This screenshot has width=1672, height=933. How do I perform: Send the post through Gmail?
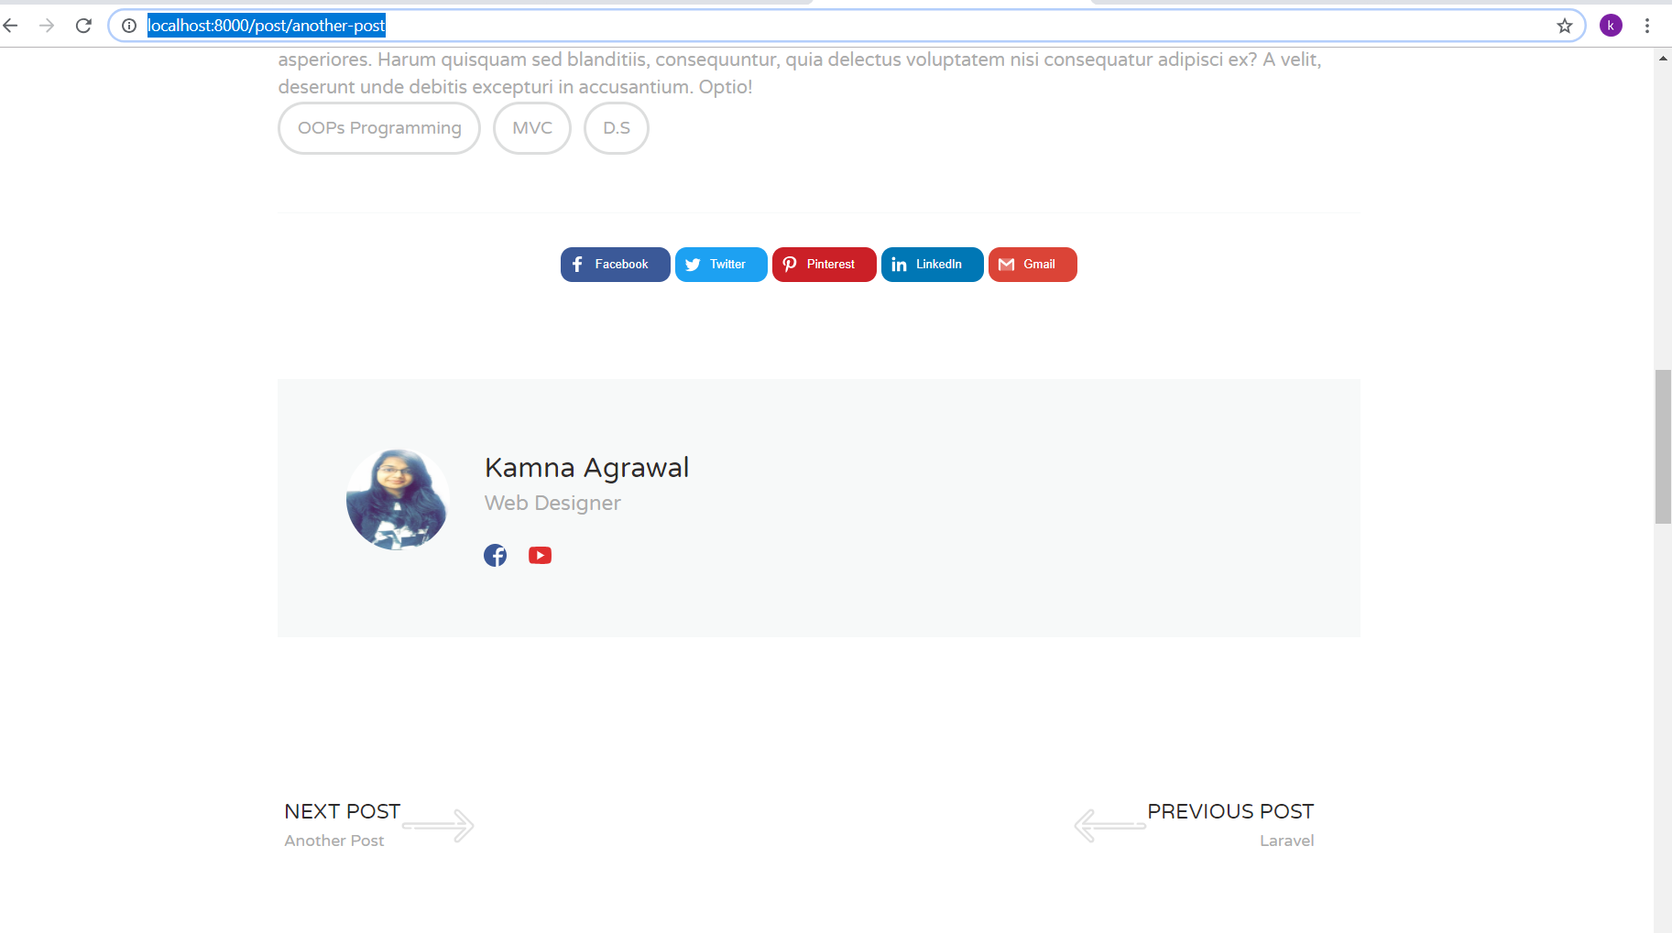click(x=1032, y=264)
